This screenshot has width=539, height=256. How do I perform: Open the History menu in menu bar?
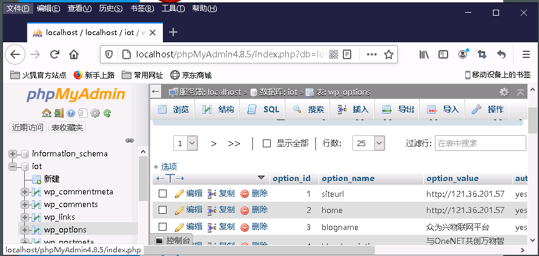coord(111,8)
